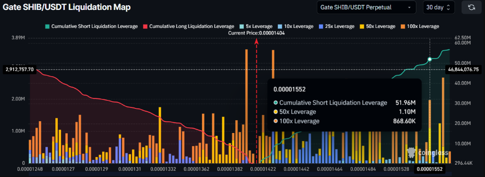Click the teal hover point on cumulative short line
Viewport: 485px width, 177px height.
pos(430,59)
